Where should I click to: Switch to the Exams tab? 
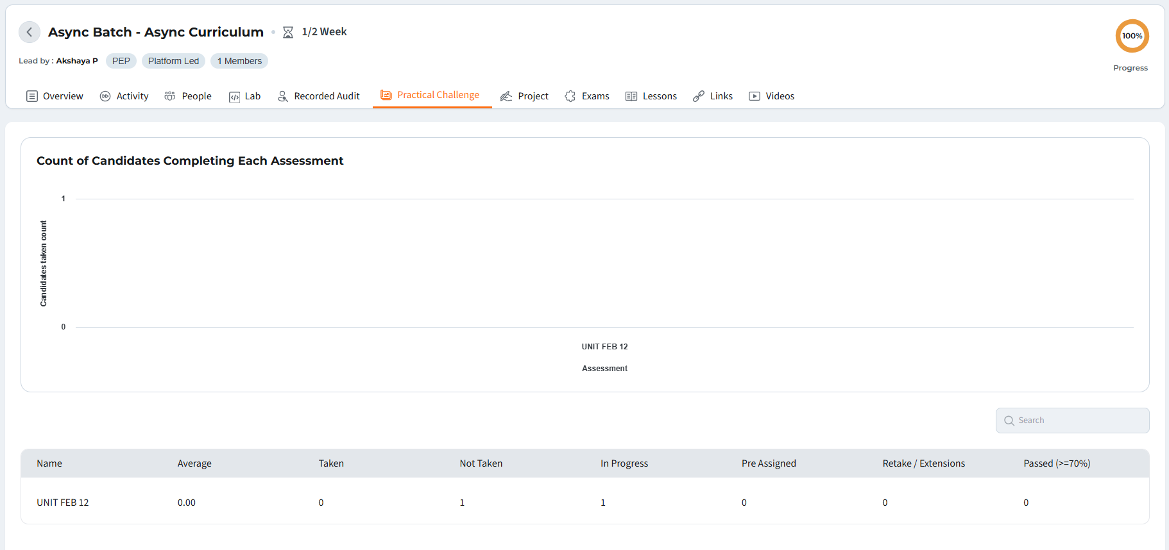tap(587, 96)
